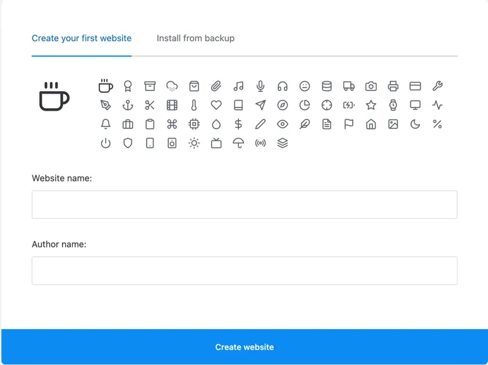The width and height of the screenshot is (488, 365).
Task: Select the compass icon
Action: (x=283, y=105)
